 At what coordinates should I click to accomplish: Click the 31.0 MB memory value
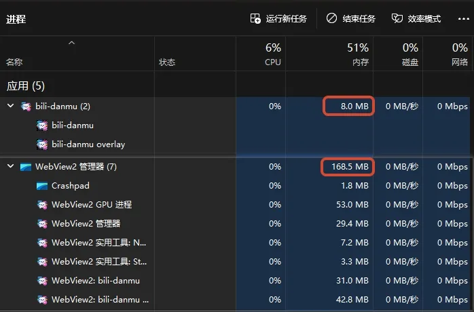(352, 281)
